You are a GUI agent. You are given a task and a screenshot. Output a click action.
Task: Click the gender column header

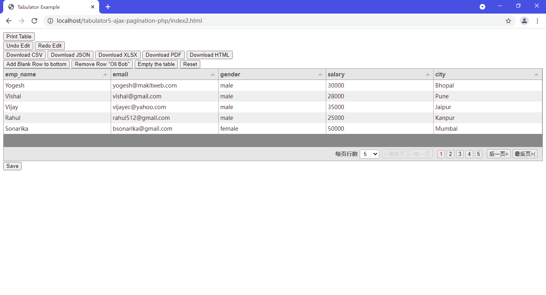click(272, 74)
